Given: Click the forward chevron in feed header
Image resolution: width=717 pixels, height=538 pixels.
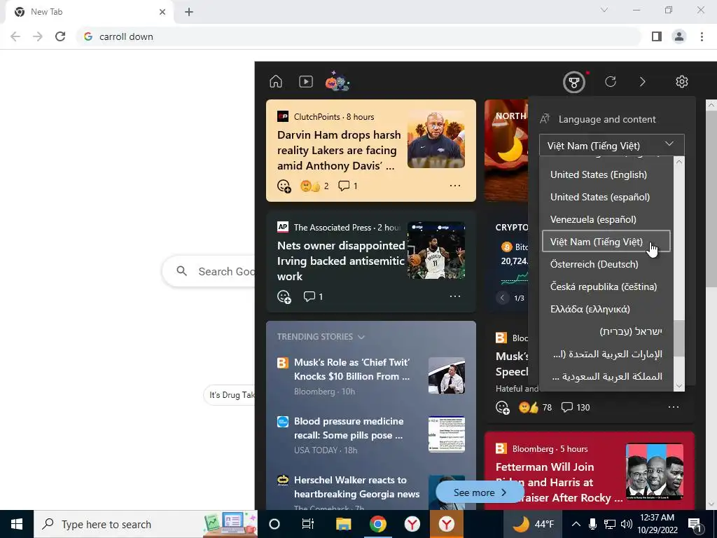Looking at the screenshot, I should click(643, 81).
